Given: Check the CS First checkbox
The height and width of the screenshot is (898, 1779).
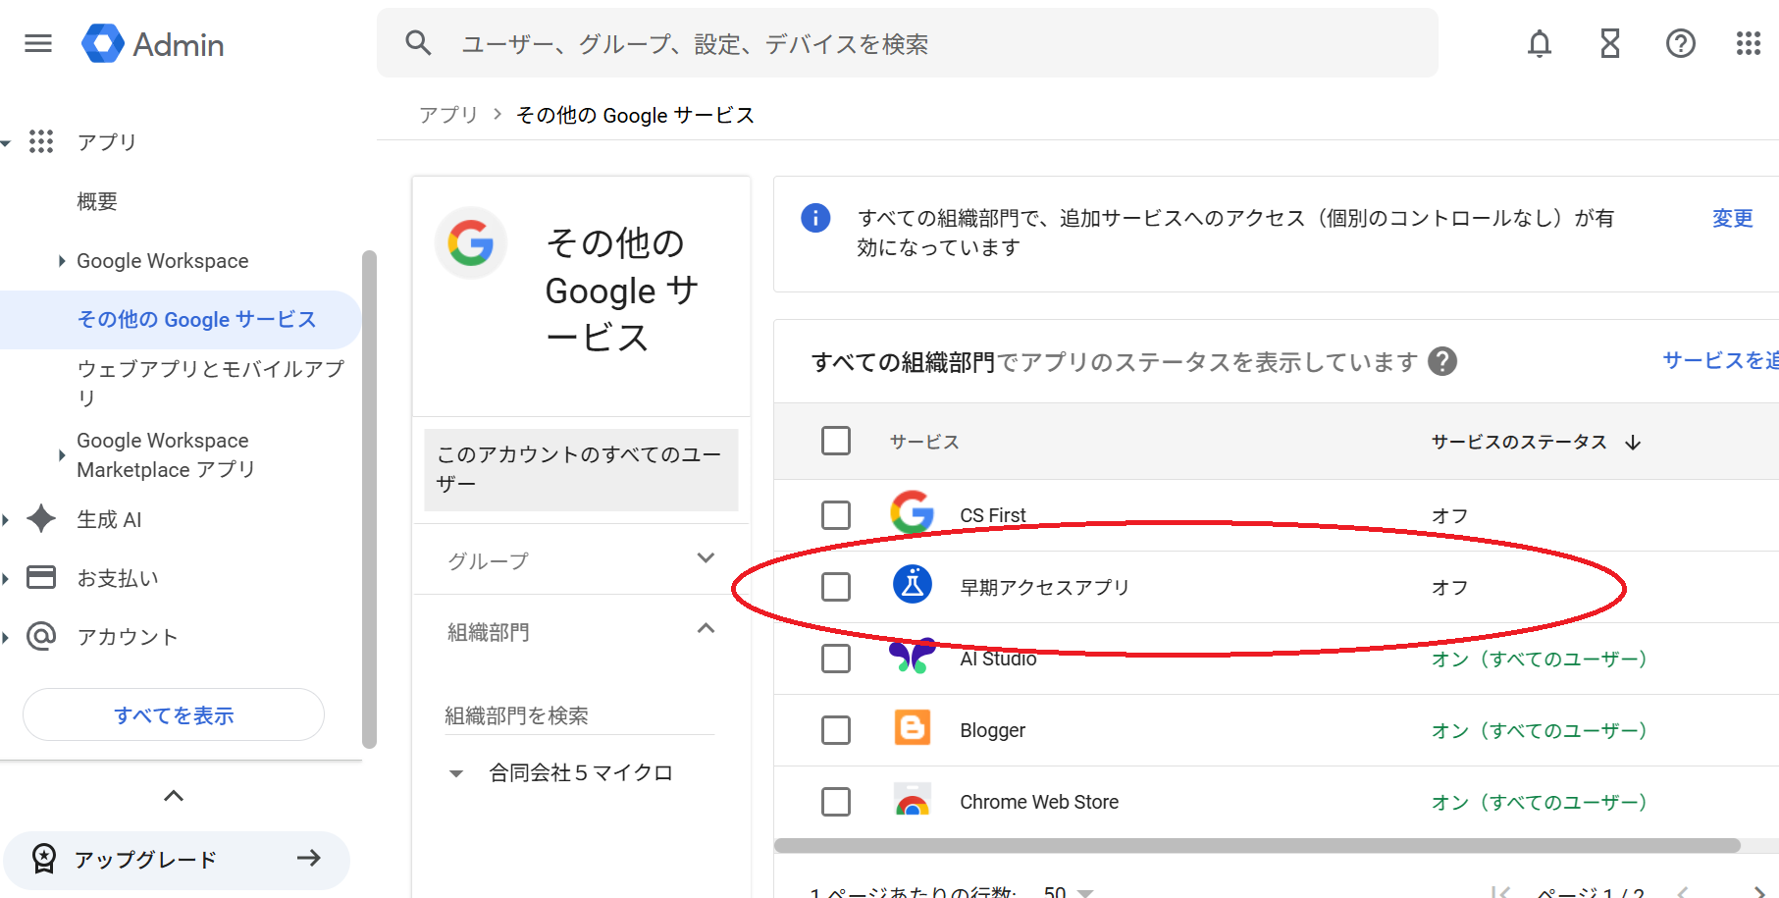Looking at the screenshot, I should click(836, 515).
